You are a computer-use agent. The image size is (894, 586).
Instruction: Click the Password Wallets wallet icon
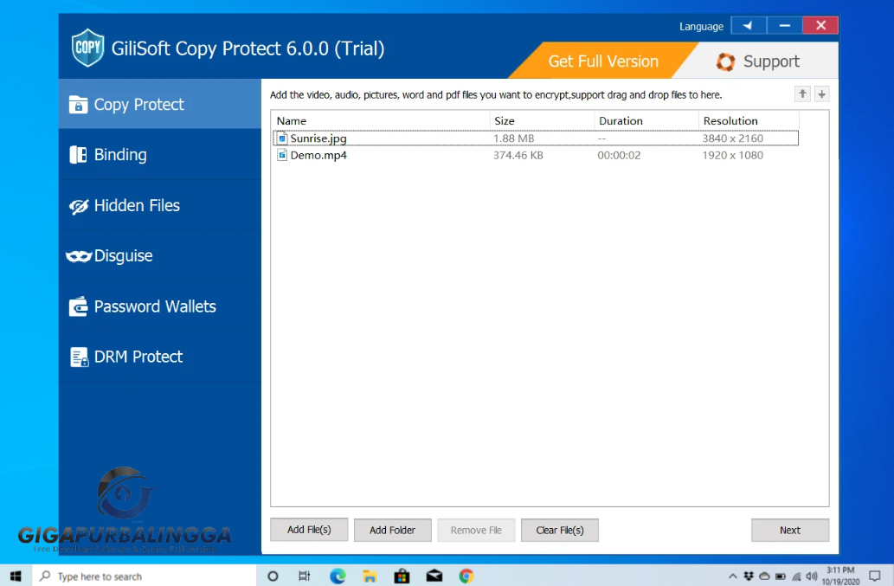pos(78,306)
